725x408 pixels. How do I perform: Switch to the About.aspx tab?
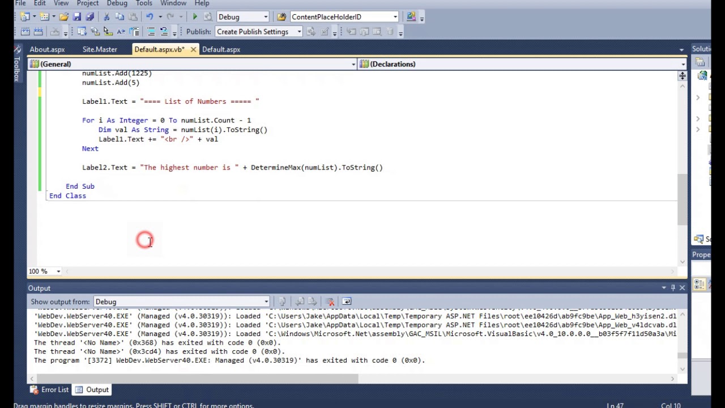pyautogui.click(x=47, y=49)
